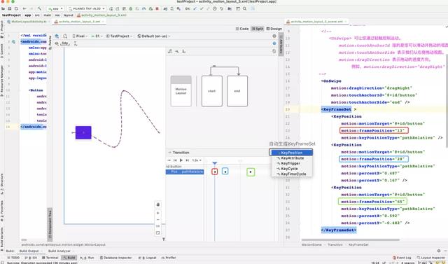Click the Open folder toolbar icon

pyautogui.click(x=3, y=8)
